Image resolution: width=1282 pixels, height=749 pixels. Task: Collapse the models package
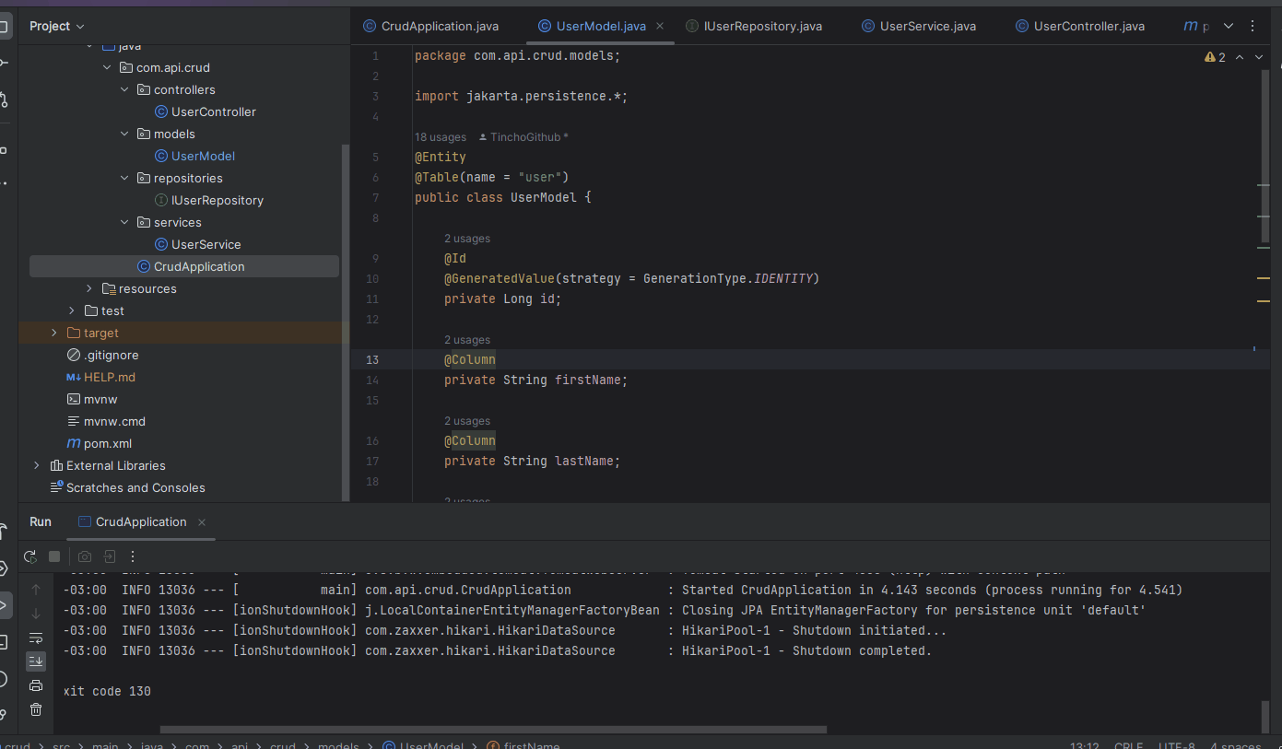point(124,134)
